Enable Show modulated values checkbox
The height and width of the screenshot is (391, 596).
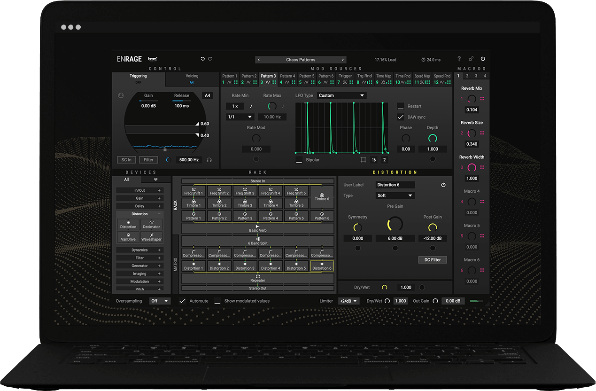217,301
